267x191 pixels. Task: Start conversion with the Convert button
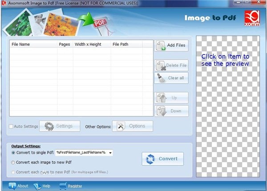pos(162,159)
